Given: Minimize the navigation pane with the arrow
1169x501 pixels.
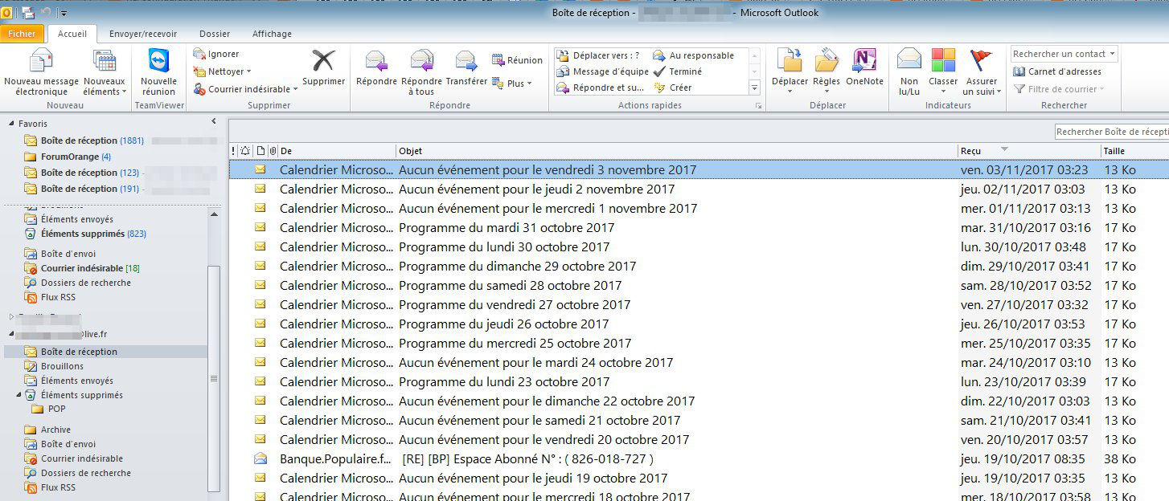Looking at the screenshot, I should tap(214, 121).
